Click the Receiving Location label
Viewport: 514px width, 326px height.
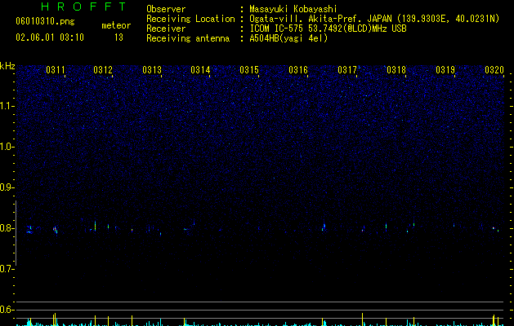190,19
